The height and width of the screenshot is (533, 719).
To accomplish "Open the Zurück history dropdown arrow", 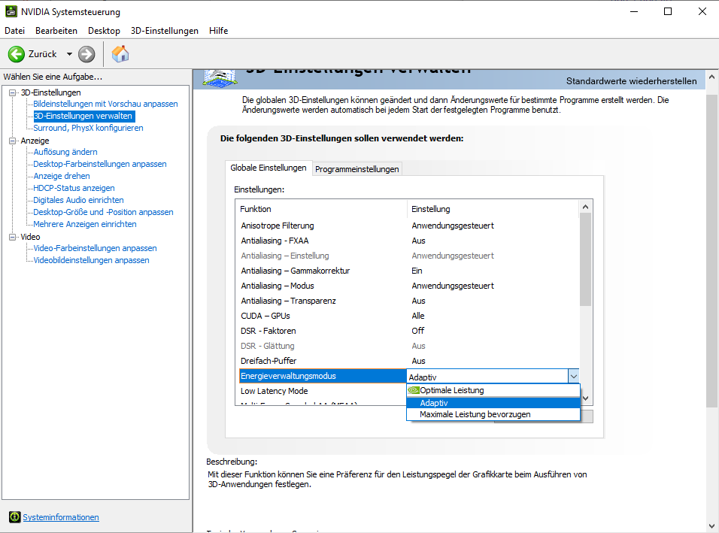I will point(69,54).
